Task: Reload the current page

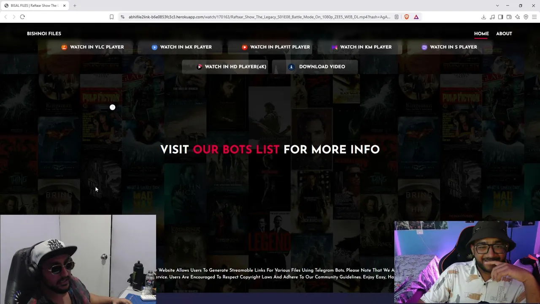Action: (x=22, y=17)
